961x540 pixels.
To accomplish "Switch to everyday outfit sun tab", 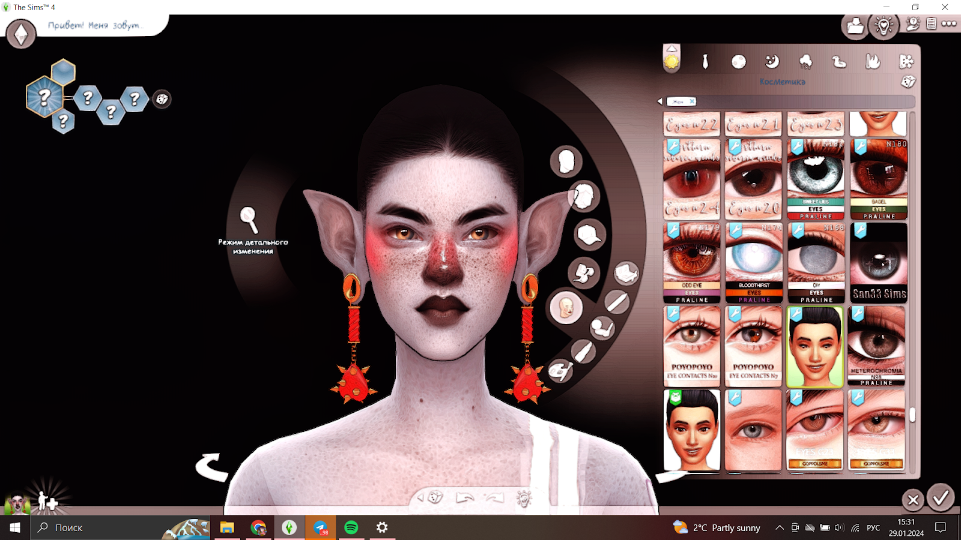I will (671, 62).
